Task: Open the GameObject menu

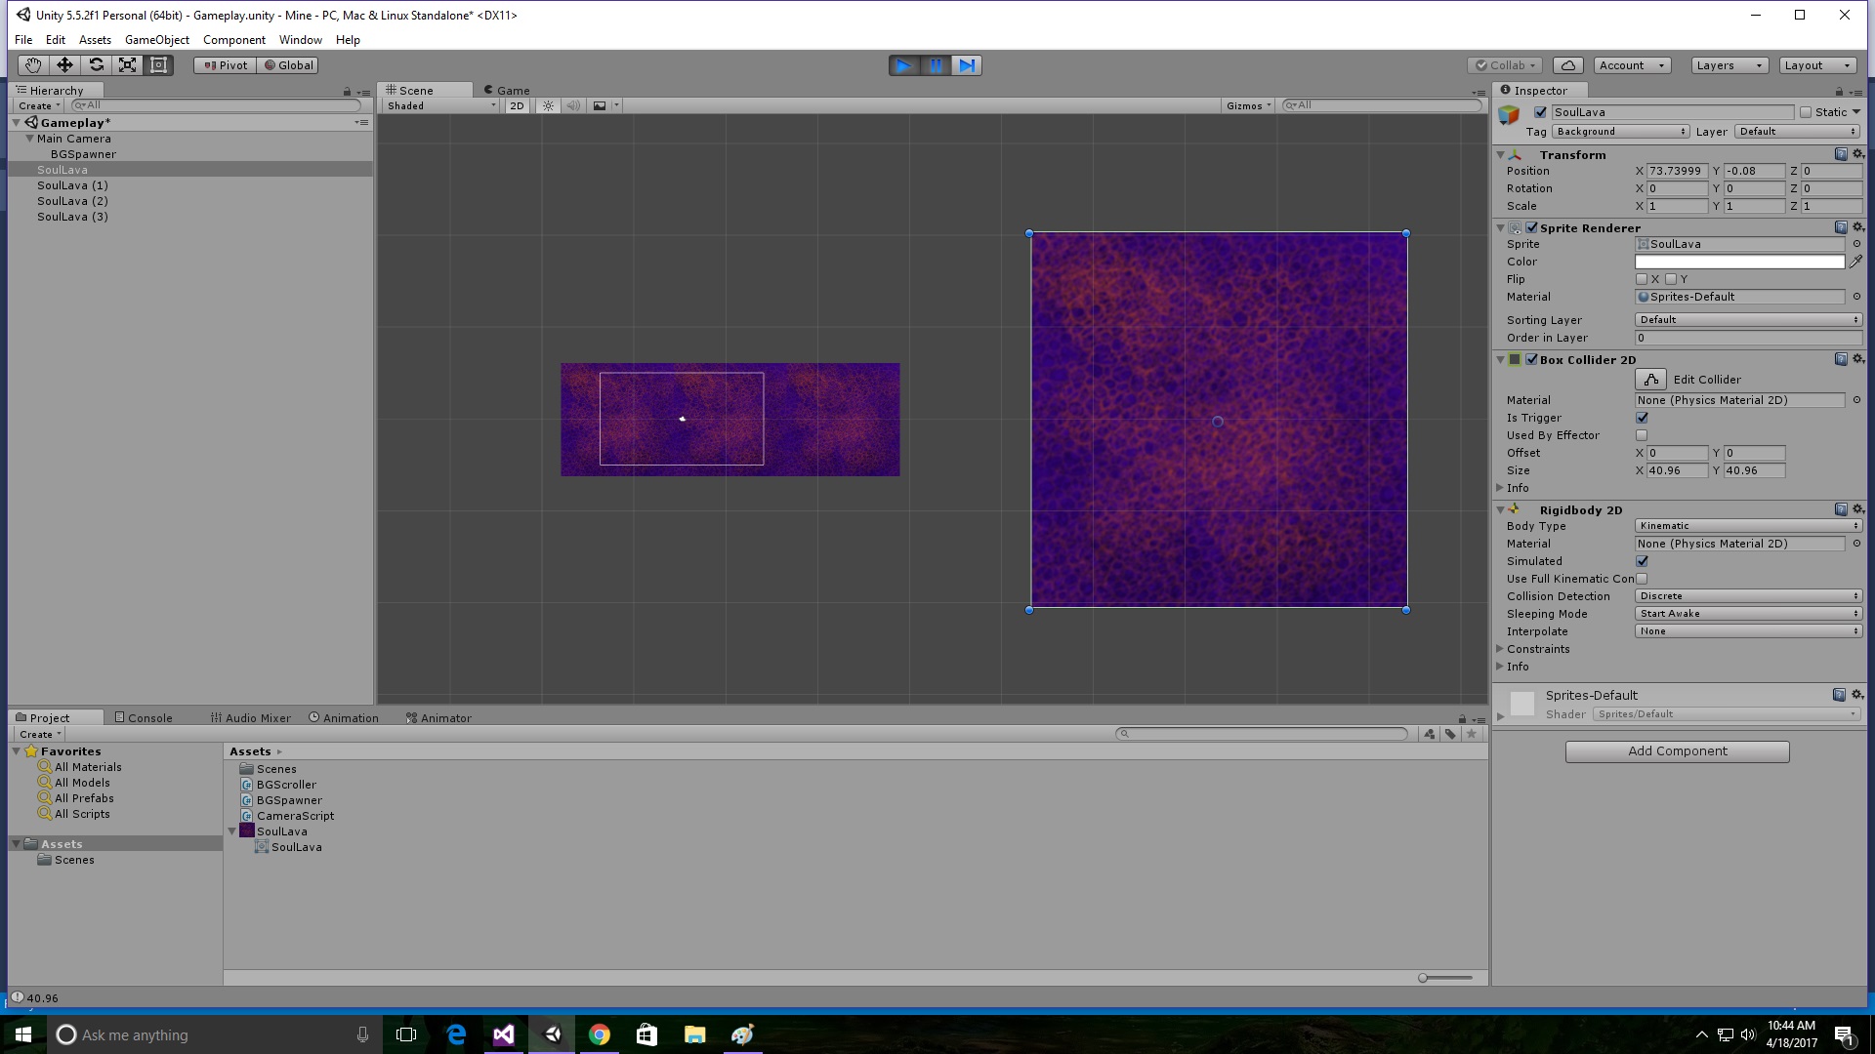Action: click(156, 39)
